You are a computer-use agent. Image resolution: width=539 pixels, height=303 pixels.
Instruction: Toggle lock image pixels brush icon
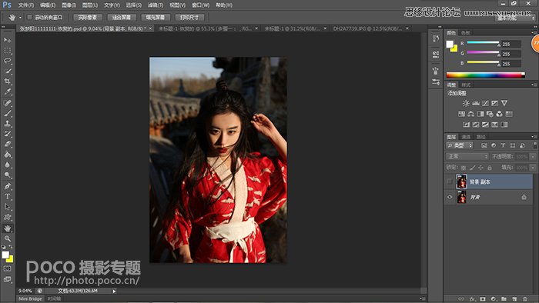[472, 168]
